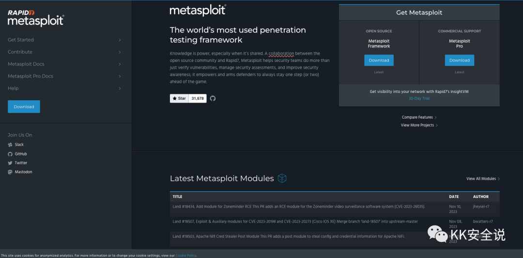This screenshot has width=523, height=258.
Task: Open the Cookie Policy link
Action: coord(186,256)
